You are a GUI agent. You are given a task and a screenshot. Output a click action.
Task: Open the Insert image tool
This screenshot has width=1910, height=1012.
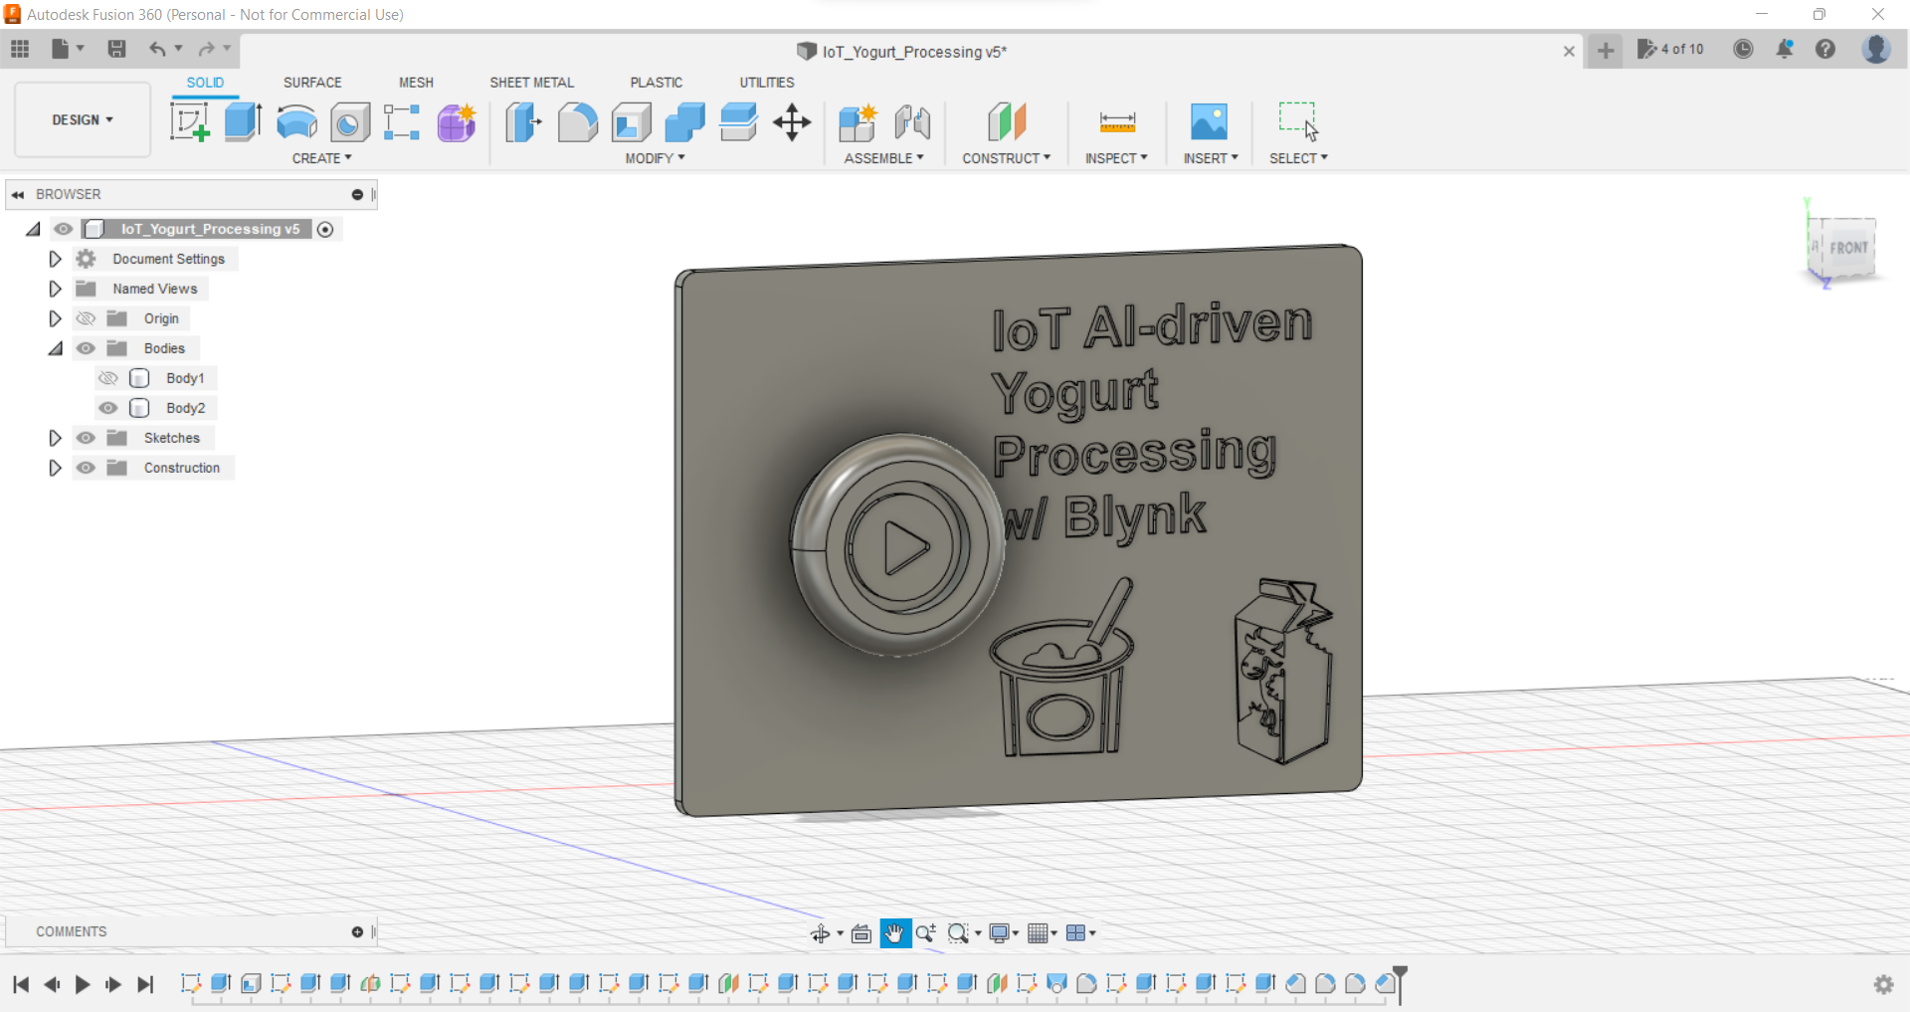click(x=1209, y=122)
